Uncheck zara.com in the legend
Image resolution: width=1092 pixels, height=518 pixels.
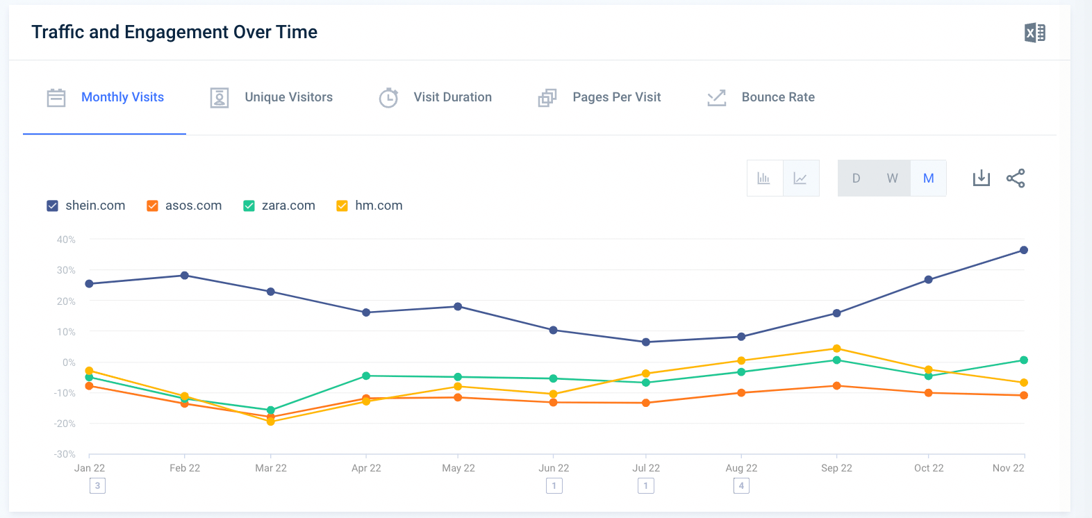pos(249,206)
